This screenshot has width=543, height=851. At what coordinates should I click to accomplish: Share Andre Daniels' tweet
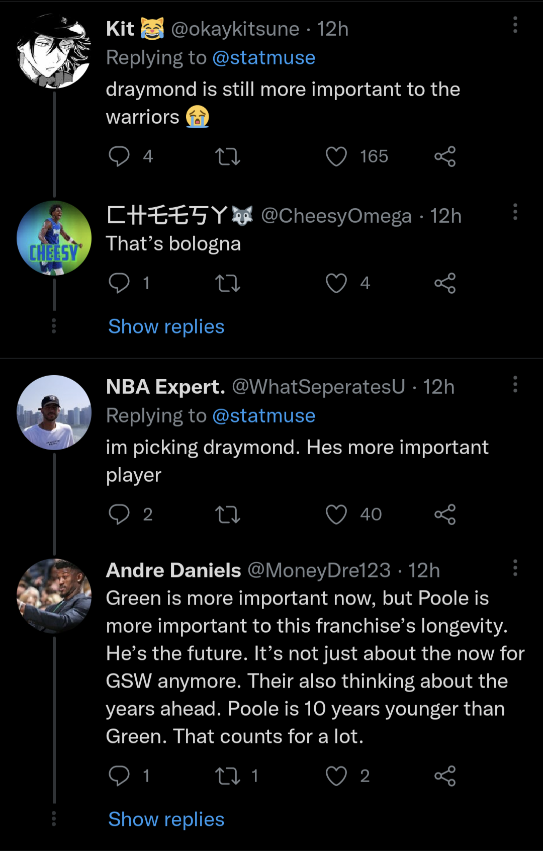445,776
